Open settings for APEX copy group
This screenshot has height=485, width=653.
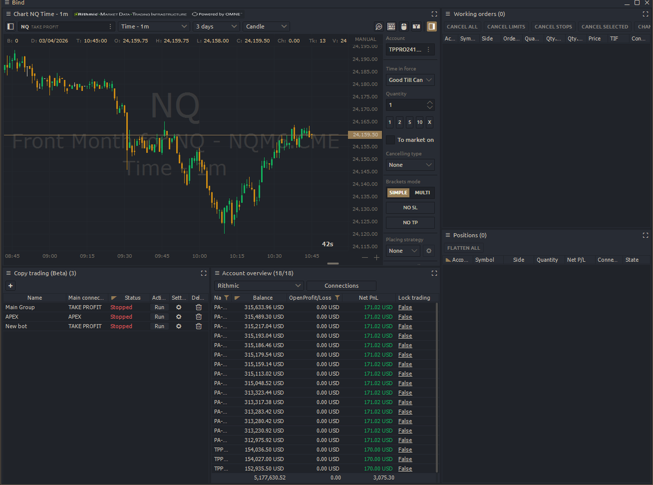(x=178, y=317)
